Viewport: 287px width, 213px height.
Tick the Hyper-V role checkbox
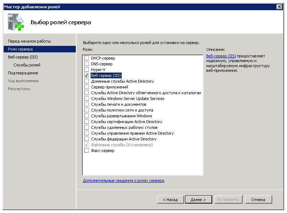pyautogui.click(x=86, y=70)
